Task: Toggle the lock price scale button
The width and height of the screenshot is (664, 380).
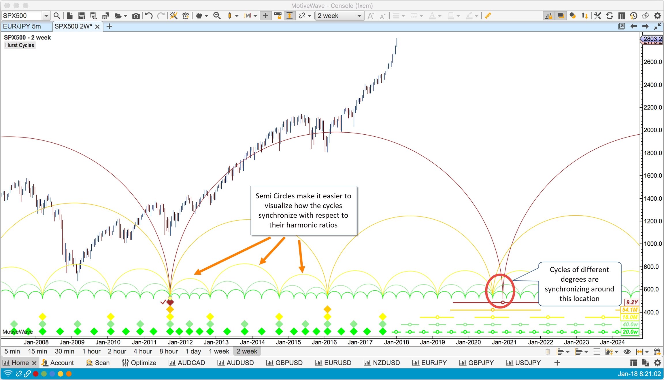Action: click(278, 16)
